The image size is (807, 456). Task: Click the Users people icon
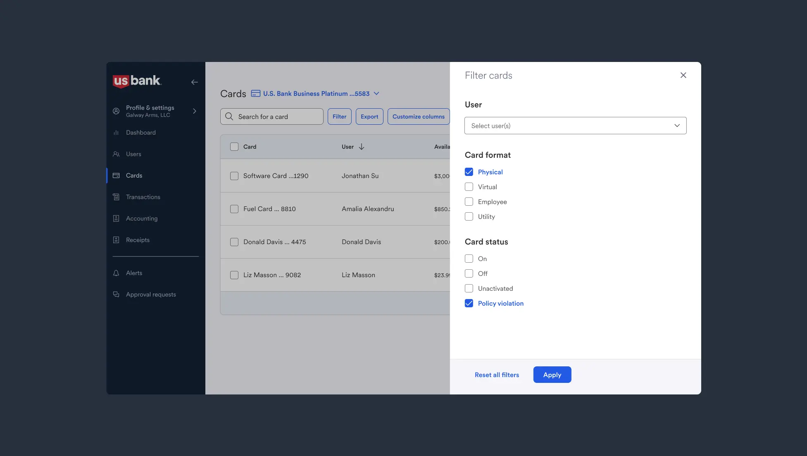116,154
